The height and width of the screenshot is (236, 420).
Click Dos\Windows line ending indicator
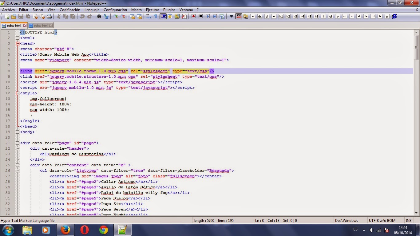coord(347,220)
